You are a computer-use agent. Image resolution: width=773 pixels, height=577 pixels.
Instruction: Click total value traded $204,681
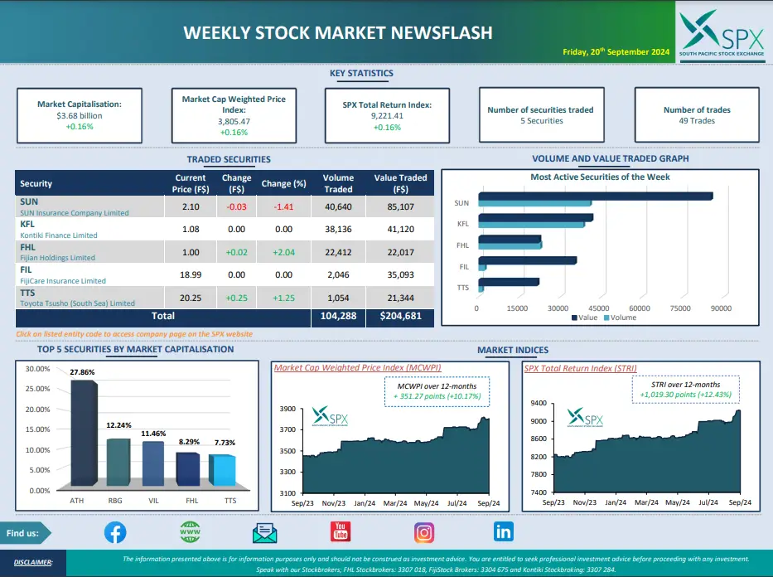coord(400,316)
